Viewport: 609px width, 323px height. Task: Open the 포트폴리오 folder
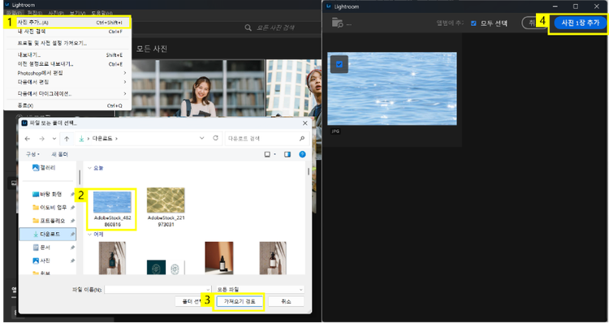(49, 221)
